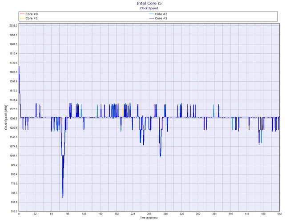This screenshot has width=298, height=223.
Task: Click the Core #0 legend entry
Action: [x=29, y=14]
